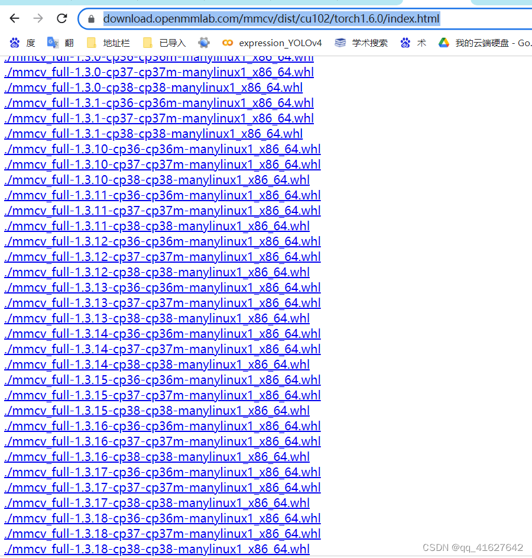Viewport: 532px width, 558px height.
Task: Download mmcv_full-1.3.0-cp37-cp37m wheel link
Action: (x=159, y=72)
